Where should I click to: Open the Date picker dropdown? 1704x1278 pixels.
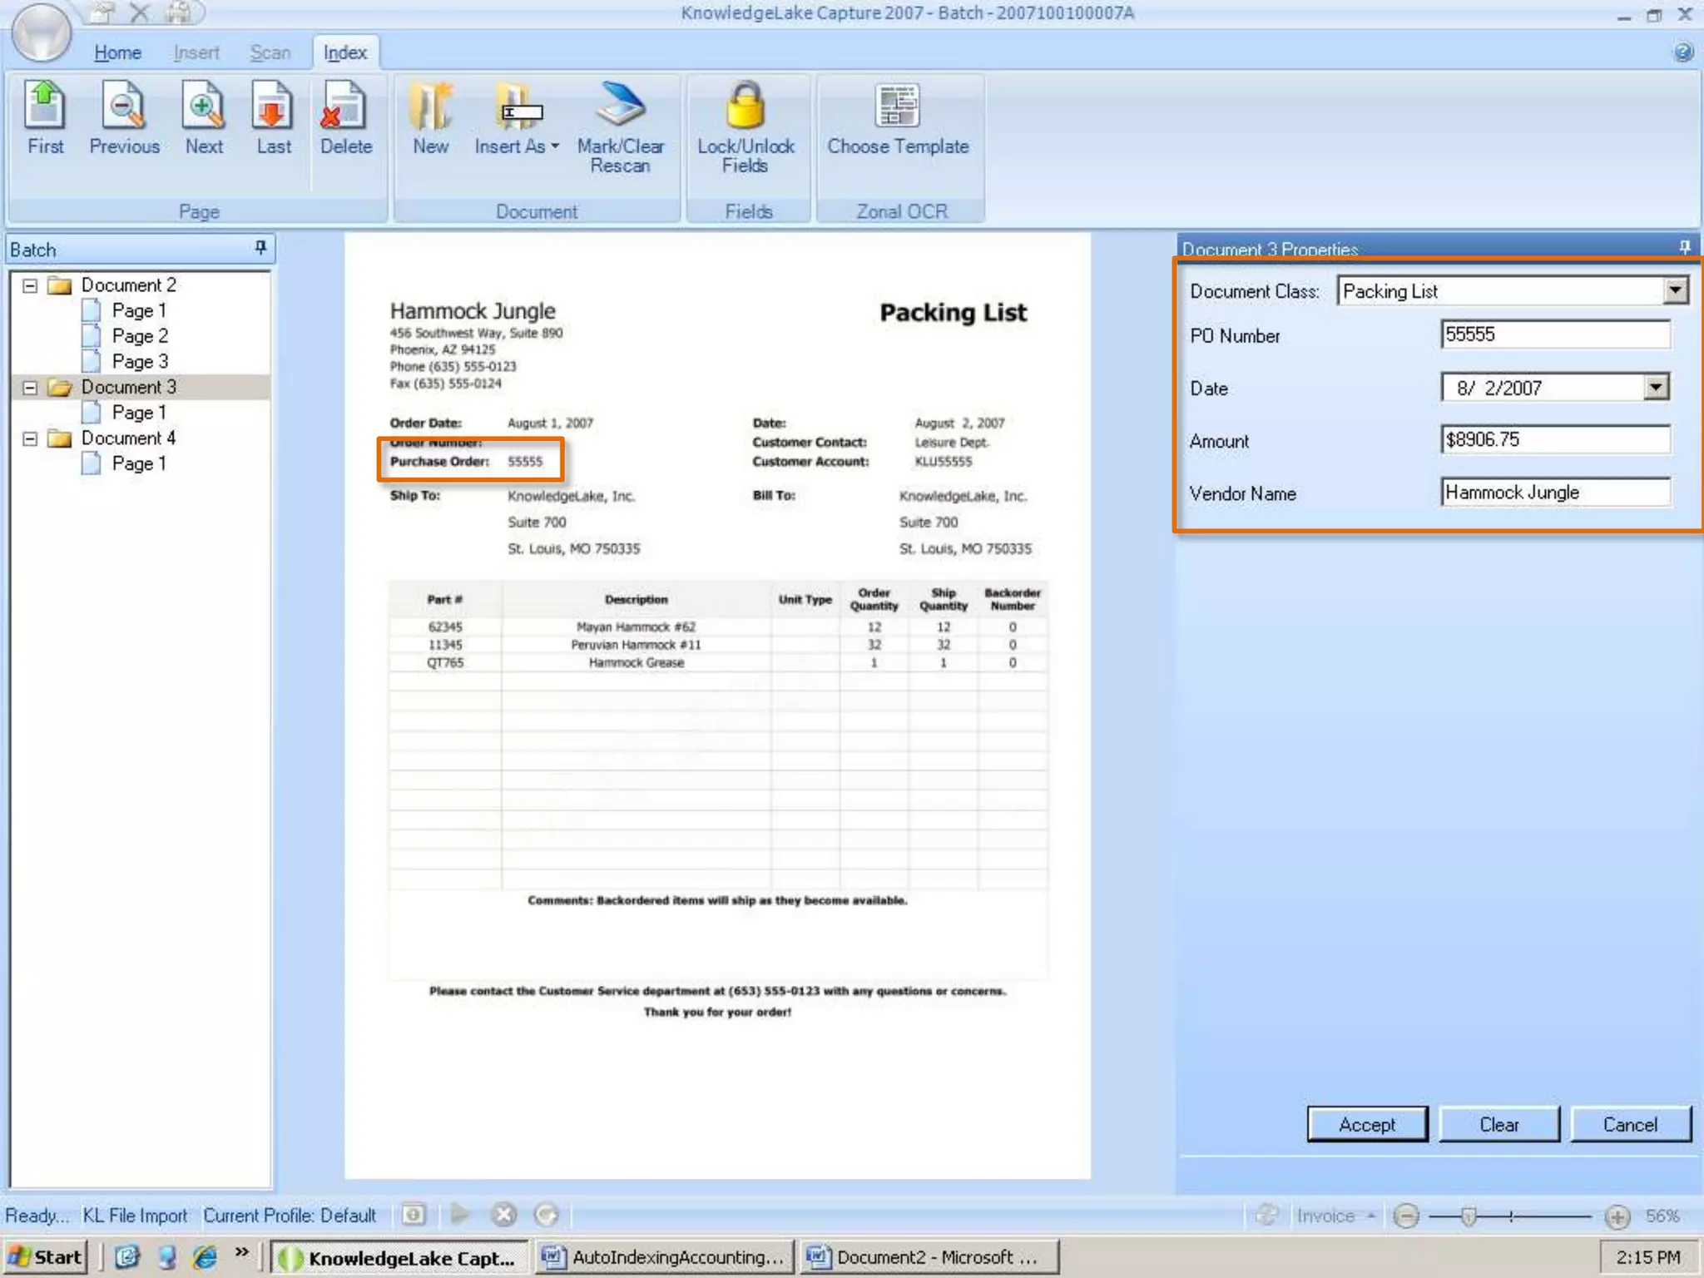click(1656, 388)
